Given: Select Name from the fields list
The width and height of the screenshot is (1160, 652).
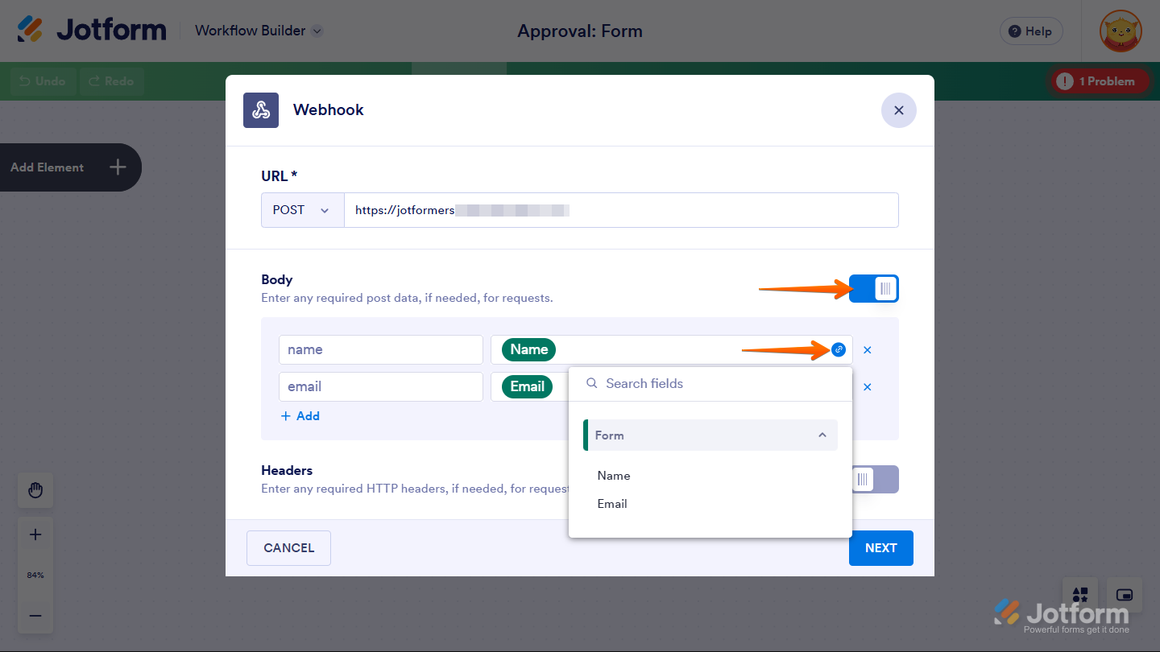Looking at the screenshot, I should point(613,475).
